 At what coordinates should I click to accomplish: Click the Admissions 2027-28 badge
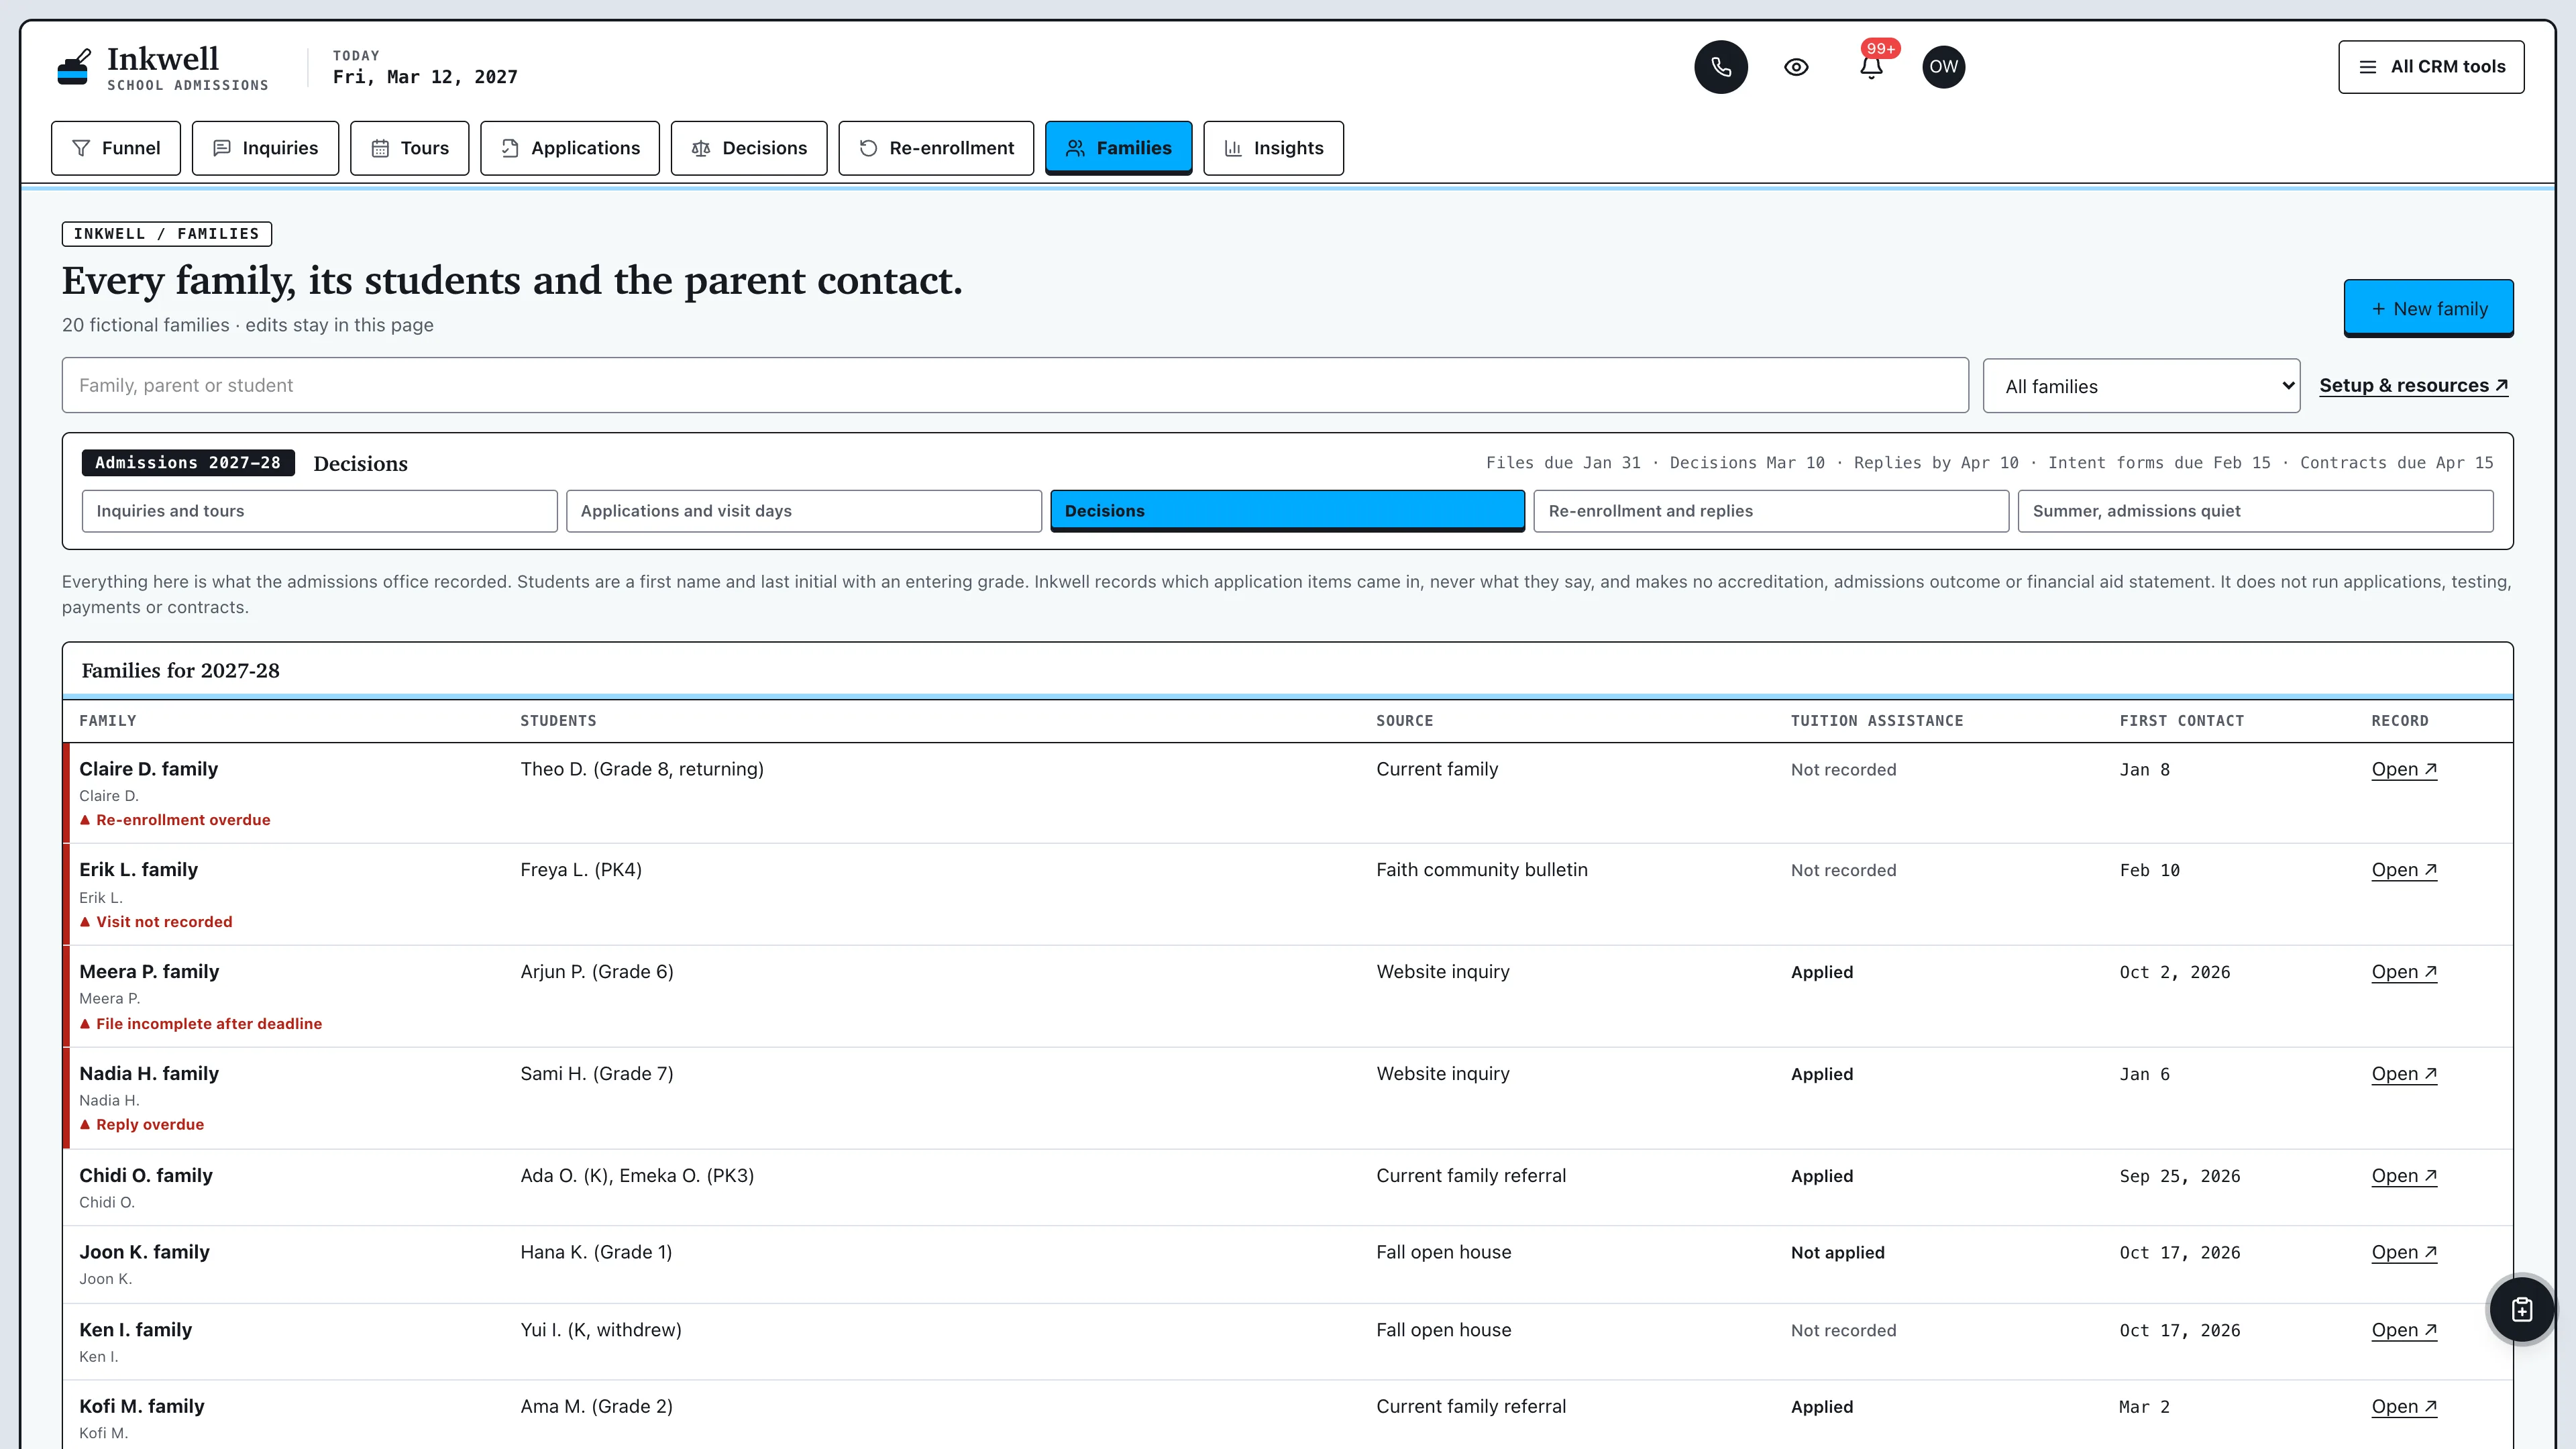(188, 463)
